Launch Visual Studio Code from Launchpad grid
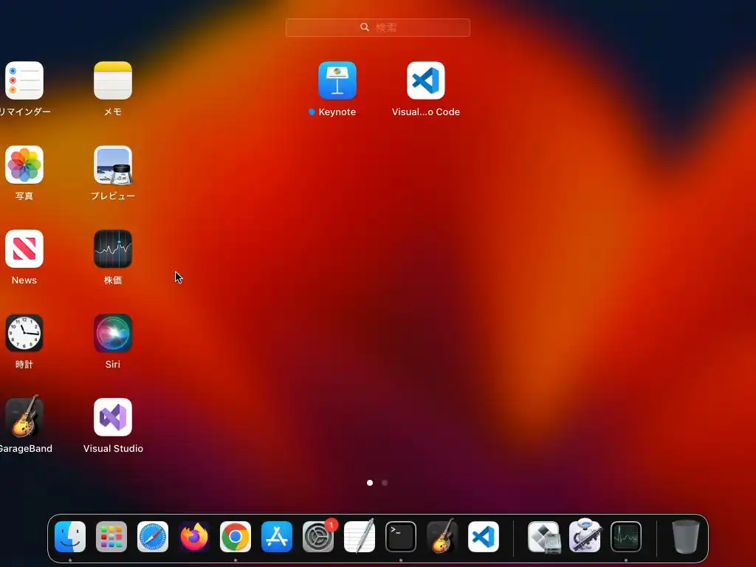The image size is (756, 567). click(x=426, y=80)
